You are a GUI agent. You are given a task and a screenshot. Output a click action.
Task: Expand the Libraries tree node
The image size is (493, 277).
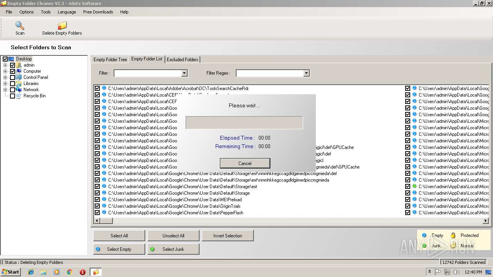coord(5,83)
